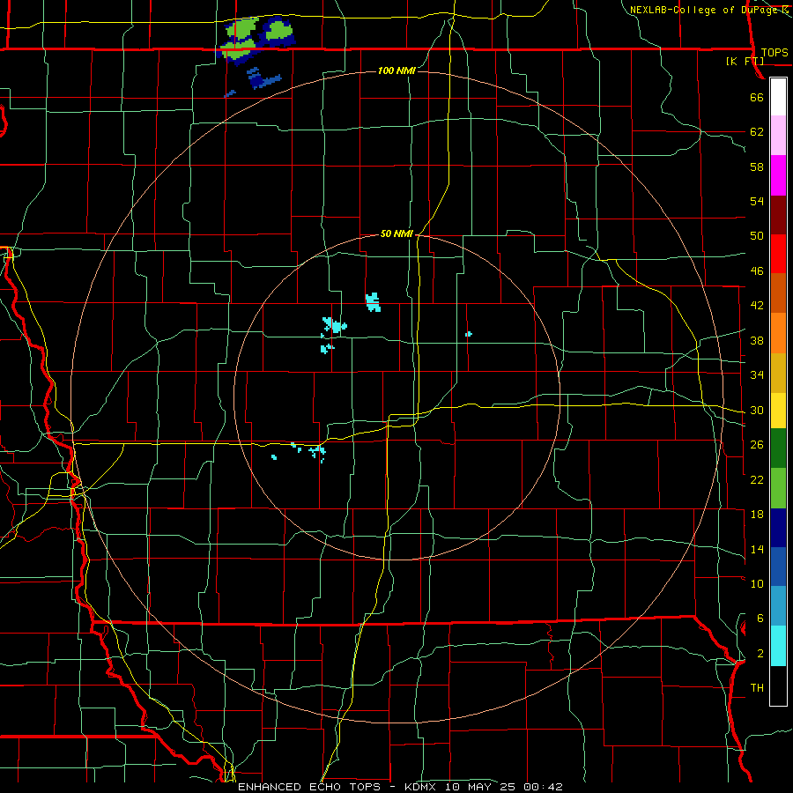Click the "10 MAY 25" date text
The height and width of the screenshot is (793, 793).
(x=481, y=787)
